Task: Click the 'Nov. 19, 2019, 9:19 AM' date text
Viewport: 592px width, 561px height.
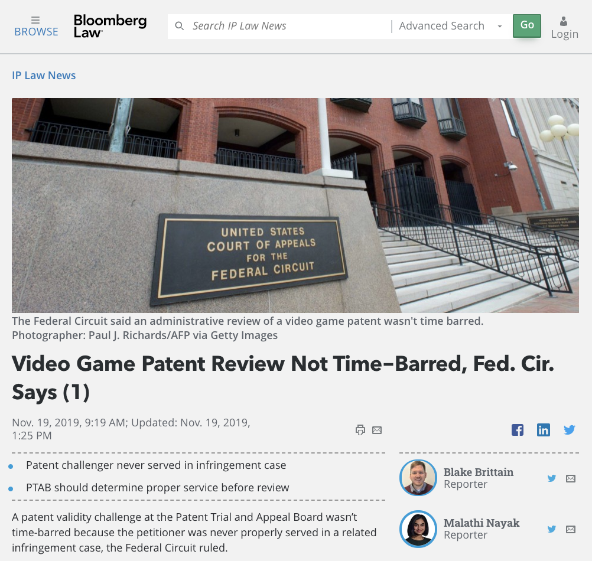Action: [69, 423]
